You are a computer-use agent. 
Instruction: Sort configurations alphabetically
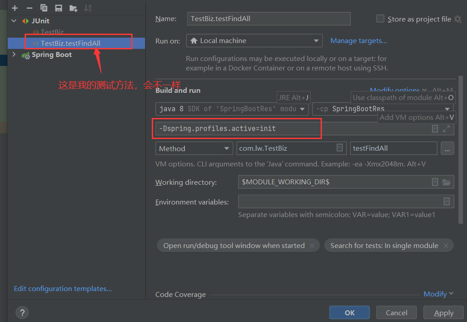[x=88, y=8]
